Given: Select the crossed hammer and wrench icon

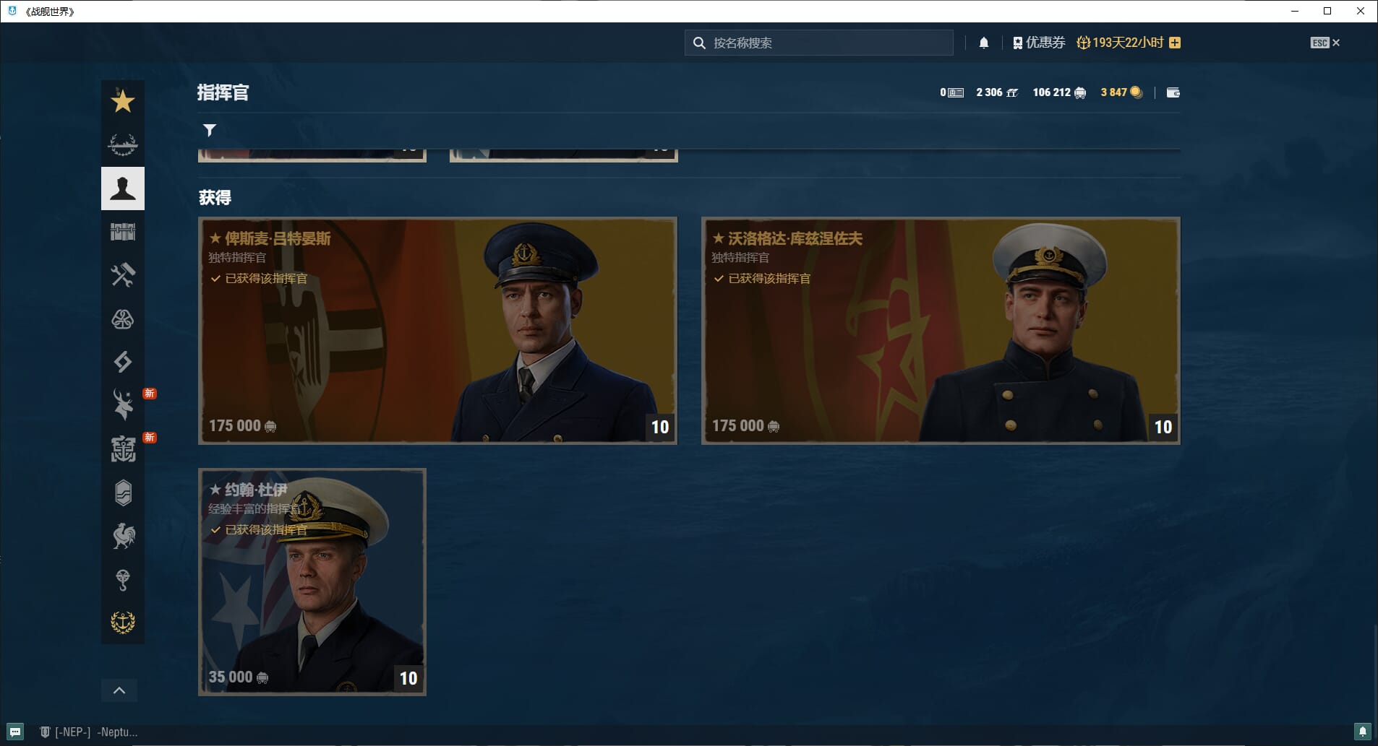Looking at the screenshot, I should click(122, 275).
